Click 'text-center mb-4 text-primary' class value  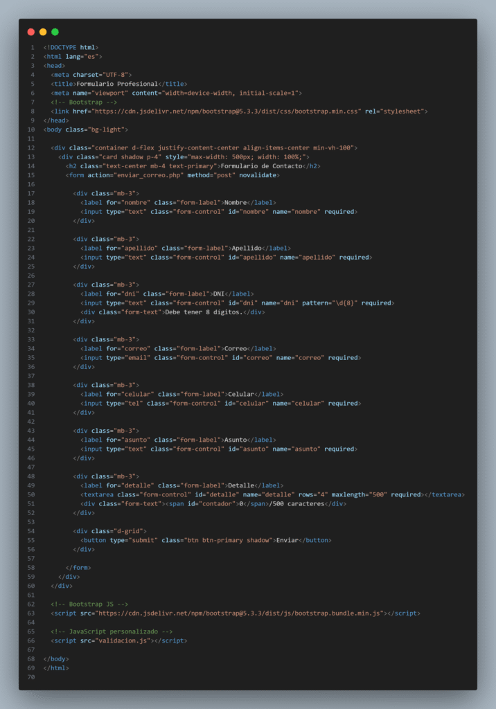pyautogui.click(x=161, y=166)
